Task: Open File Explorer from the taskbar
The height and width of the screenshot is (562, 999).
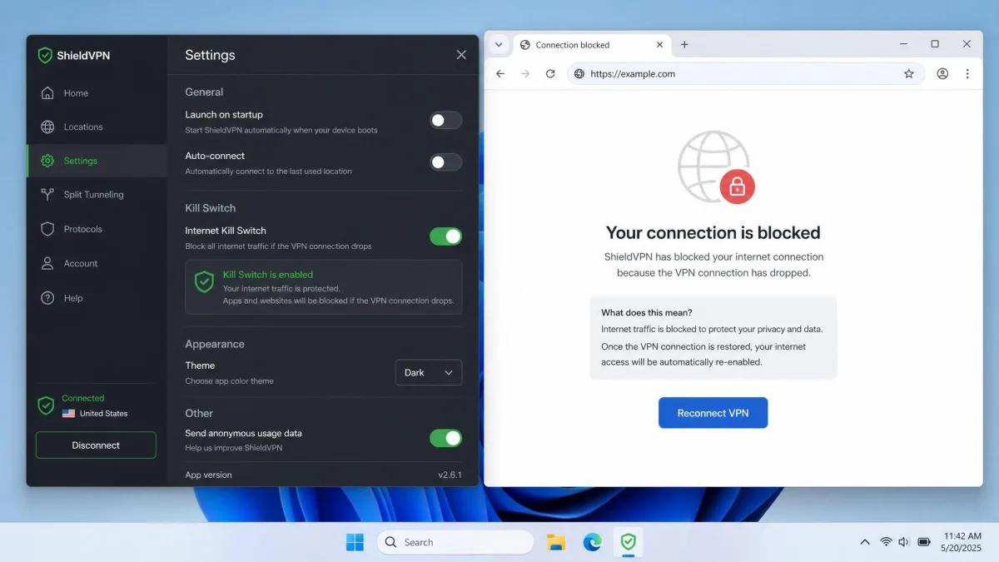Action: [x=556, y=543]
